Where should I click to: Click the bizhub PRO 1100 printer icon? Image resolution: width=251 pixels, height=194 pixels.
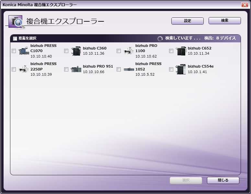click(129, 51)
